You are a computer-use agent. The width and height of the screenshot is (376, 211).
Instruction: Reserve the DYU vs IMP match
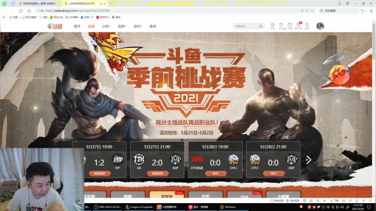coord(273,173)
